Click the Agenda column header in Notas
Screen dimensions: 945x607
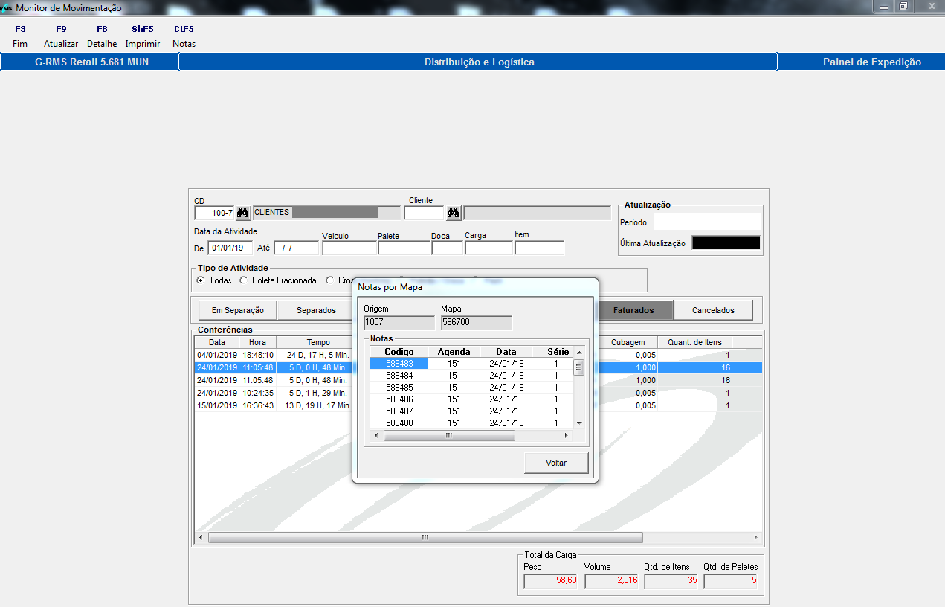click(x=454, y=352)
